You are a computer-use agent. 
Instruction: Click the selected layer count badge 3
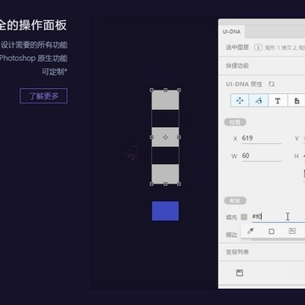pos(258,47)
